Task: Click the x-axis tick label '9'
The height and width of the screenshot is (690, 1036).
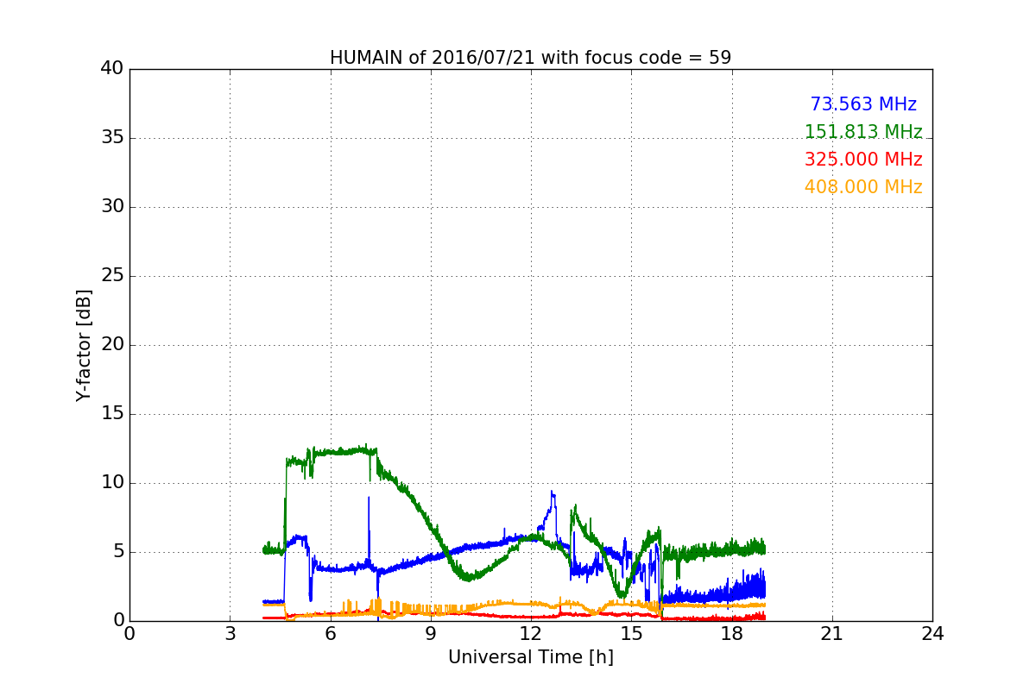Action: point(431,633)
